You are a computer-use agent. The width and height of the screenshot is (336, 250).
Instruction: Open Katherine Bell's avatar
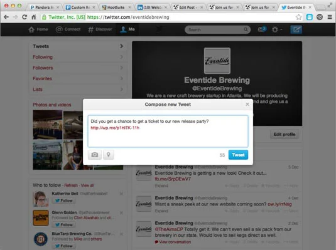coord(40,199)
